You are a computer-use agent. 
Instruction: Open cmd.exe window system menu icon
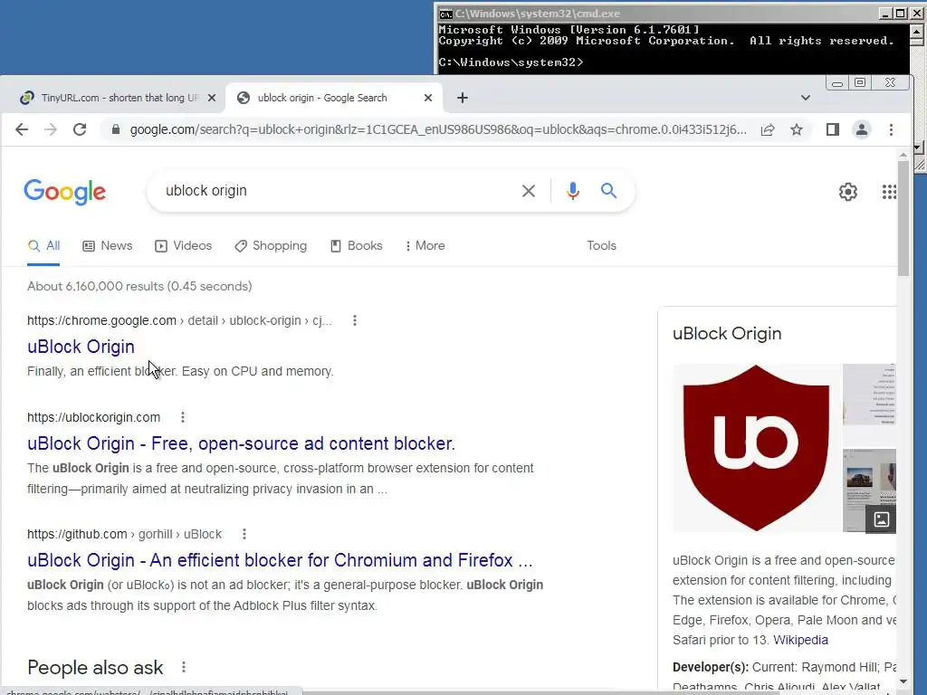pyautogui.click(x=445, y=14)
